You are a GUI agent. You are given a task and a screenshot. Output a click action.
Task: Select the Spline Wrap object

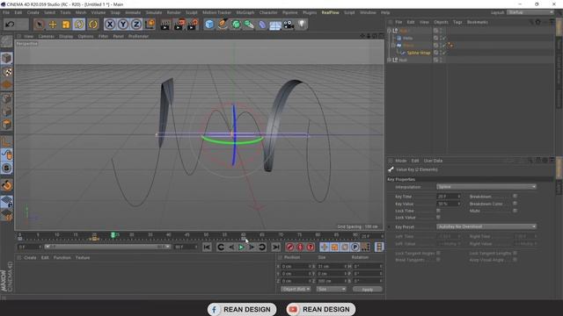click(419, 53)
